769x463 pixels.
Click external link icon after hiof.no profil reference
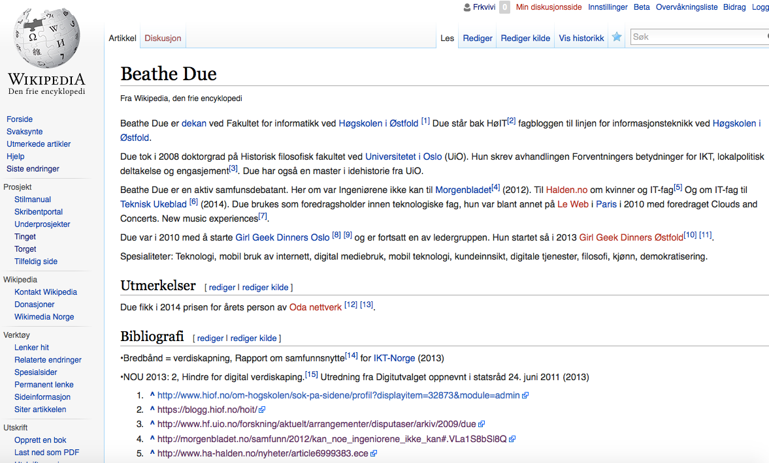click(525, 395)
